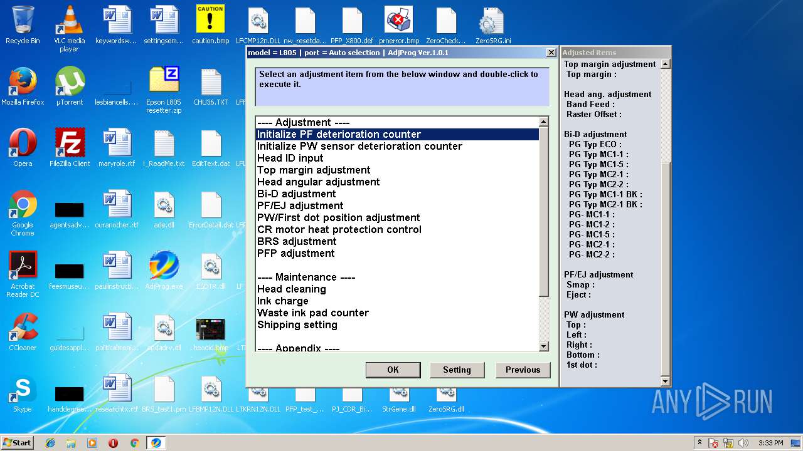
Task: Select Top margin adjustment in list
Action: pyautogui.click(x=397, y=170)
